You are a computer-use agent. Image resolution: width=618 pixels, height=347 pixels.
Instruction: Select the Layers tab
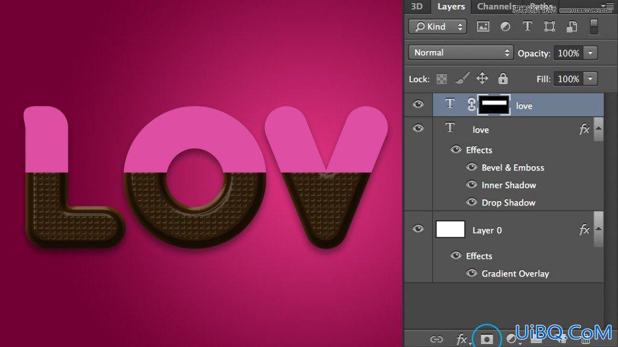point(451,6)
